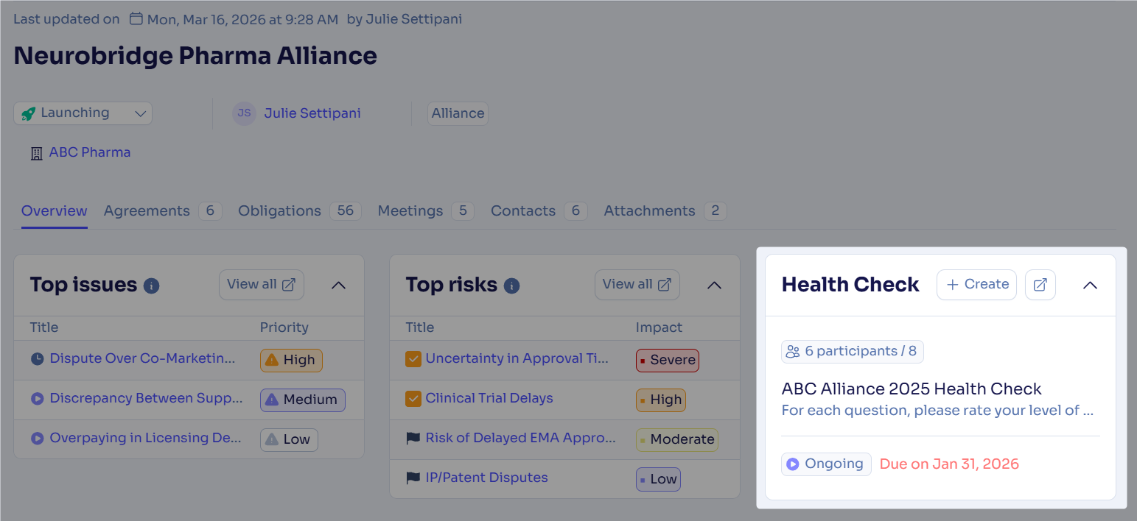
Task: Collapse the Top risks panel
Action: tap(714, 285)
